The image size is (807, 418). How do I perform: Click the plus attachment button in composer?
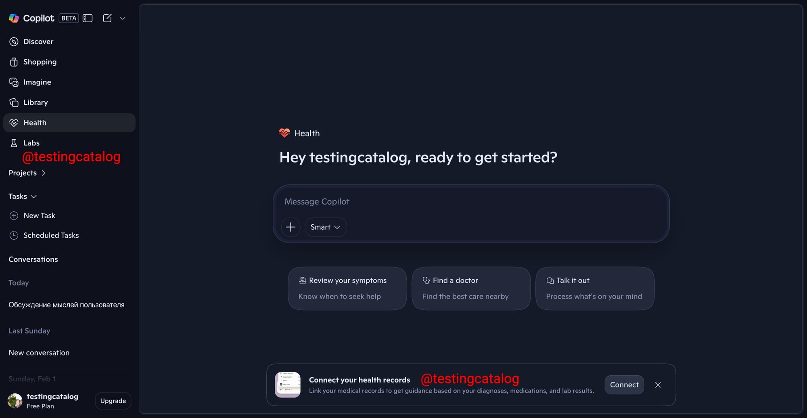coord(291,227)
